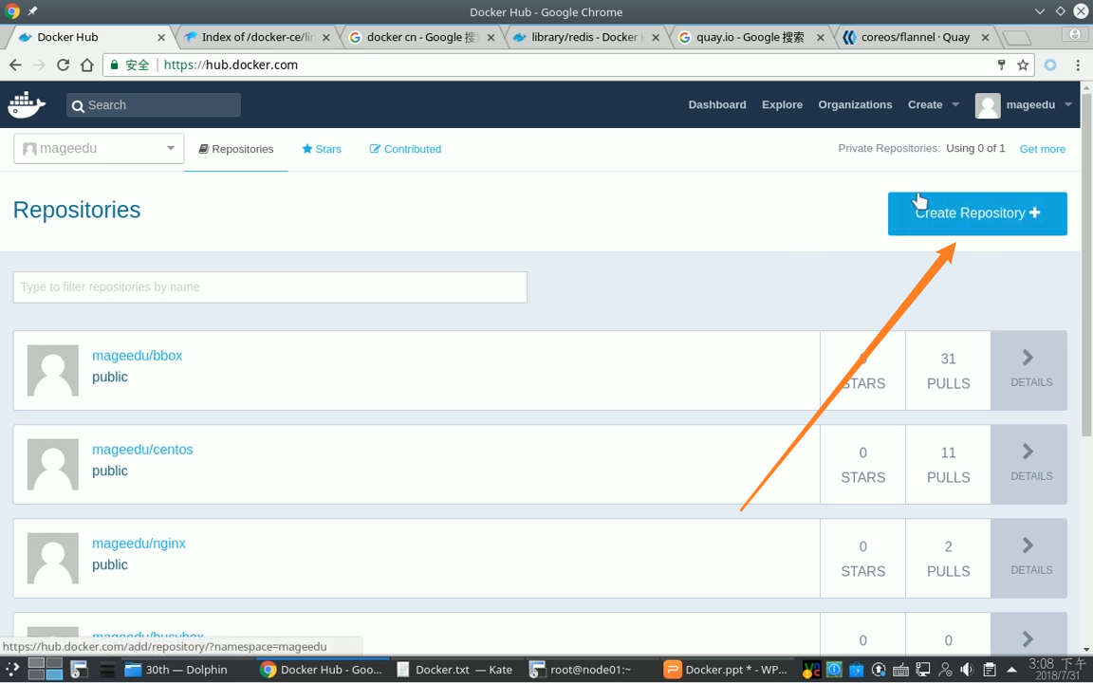Switch to Docker.txt Kate taskbar window
The image size is (1093, 683).
pos(455,670)
